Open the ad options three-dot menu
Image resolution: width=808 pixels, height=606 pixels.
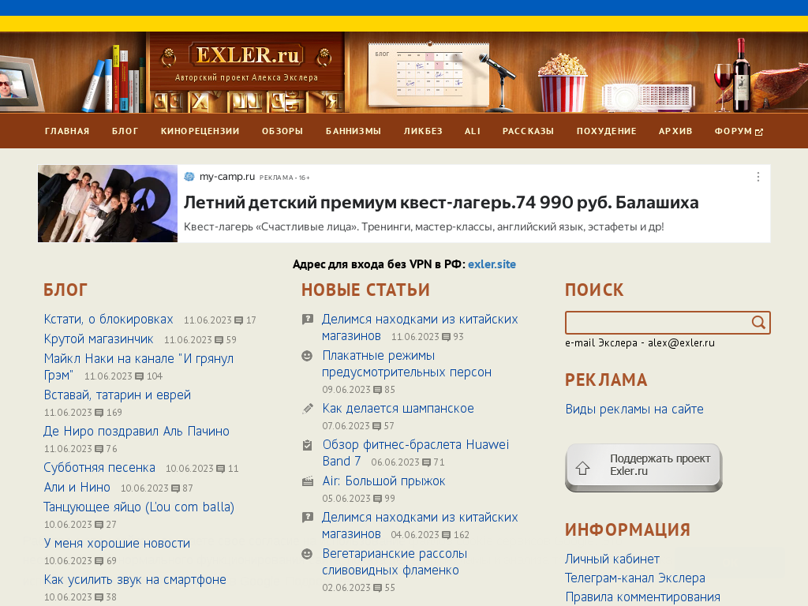click(x=758, y=177)
